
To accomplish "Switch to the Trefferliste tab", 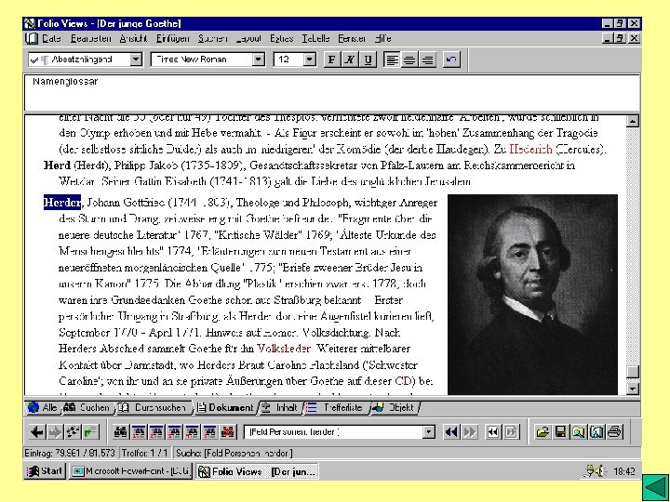I will click(336, 408).
